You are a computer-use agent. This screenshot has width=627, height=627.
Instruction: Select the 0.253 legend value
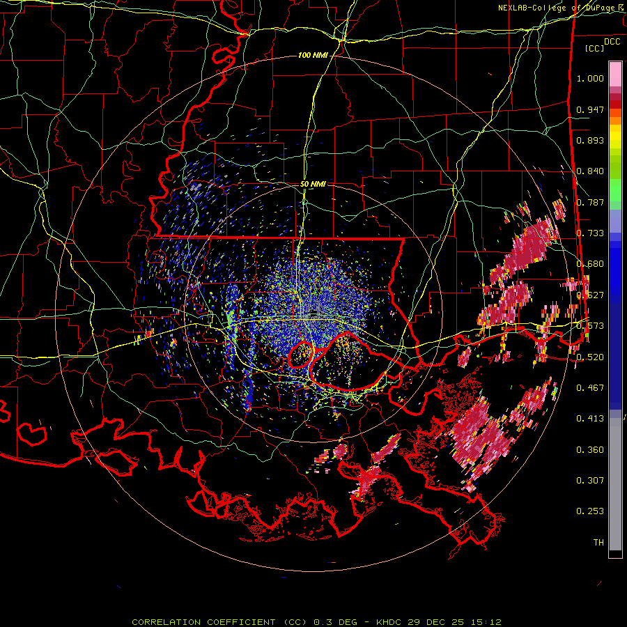click(x=590, y=511)
